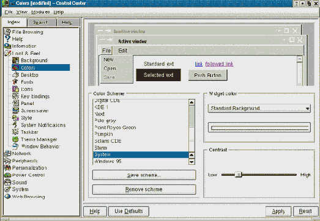Viewport: 320px width, 221px height.
Task: Click the Reset button
Action: click(x=305, y=211)
